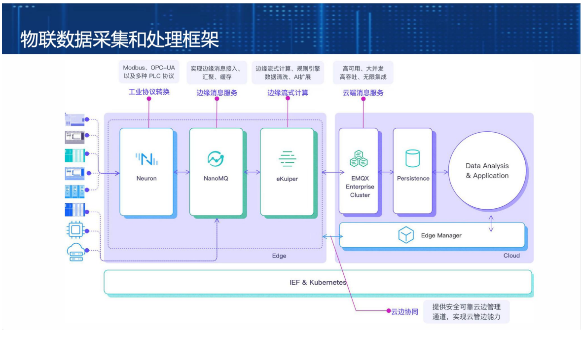Image resolution: width=582 pixels, height=339 pixels.
Task: Click the 高可用、大并发 description box
Action: coord(363,73)
